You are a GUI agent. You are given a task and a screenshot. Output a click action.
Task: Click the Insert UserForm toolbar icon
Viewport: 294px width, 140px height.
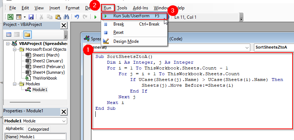click(19, 17)
